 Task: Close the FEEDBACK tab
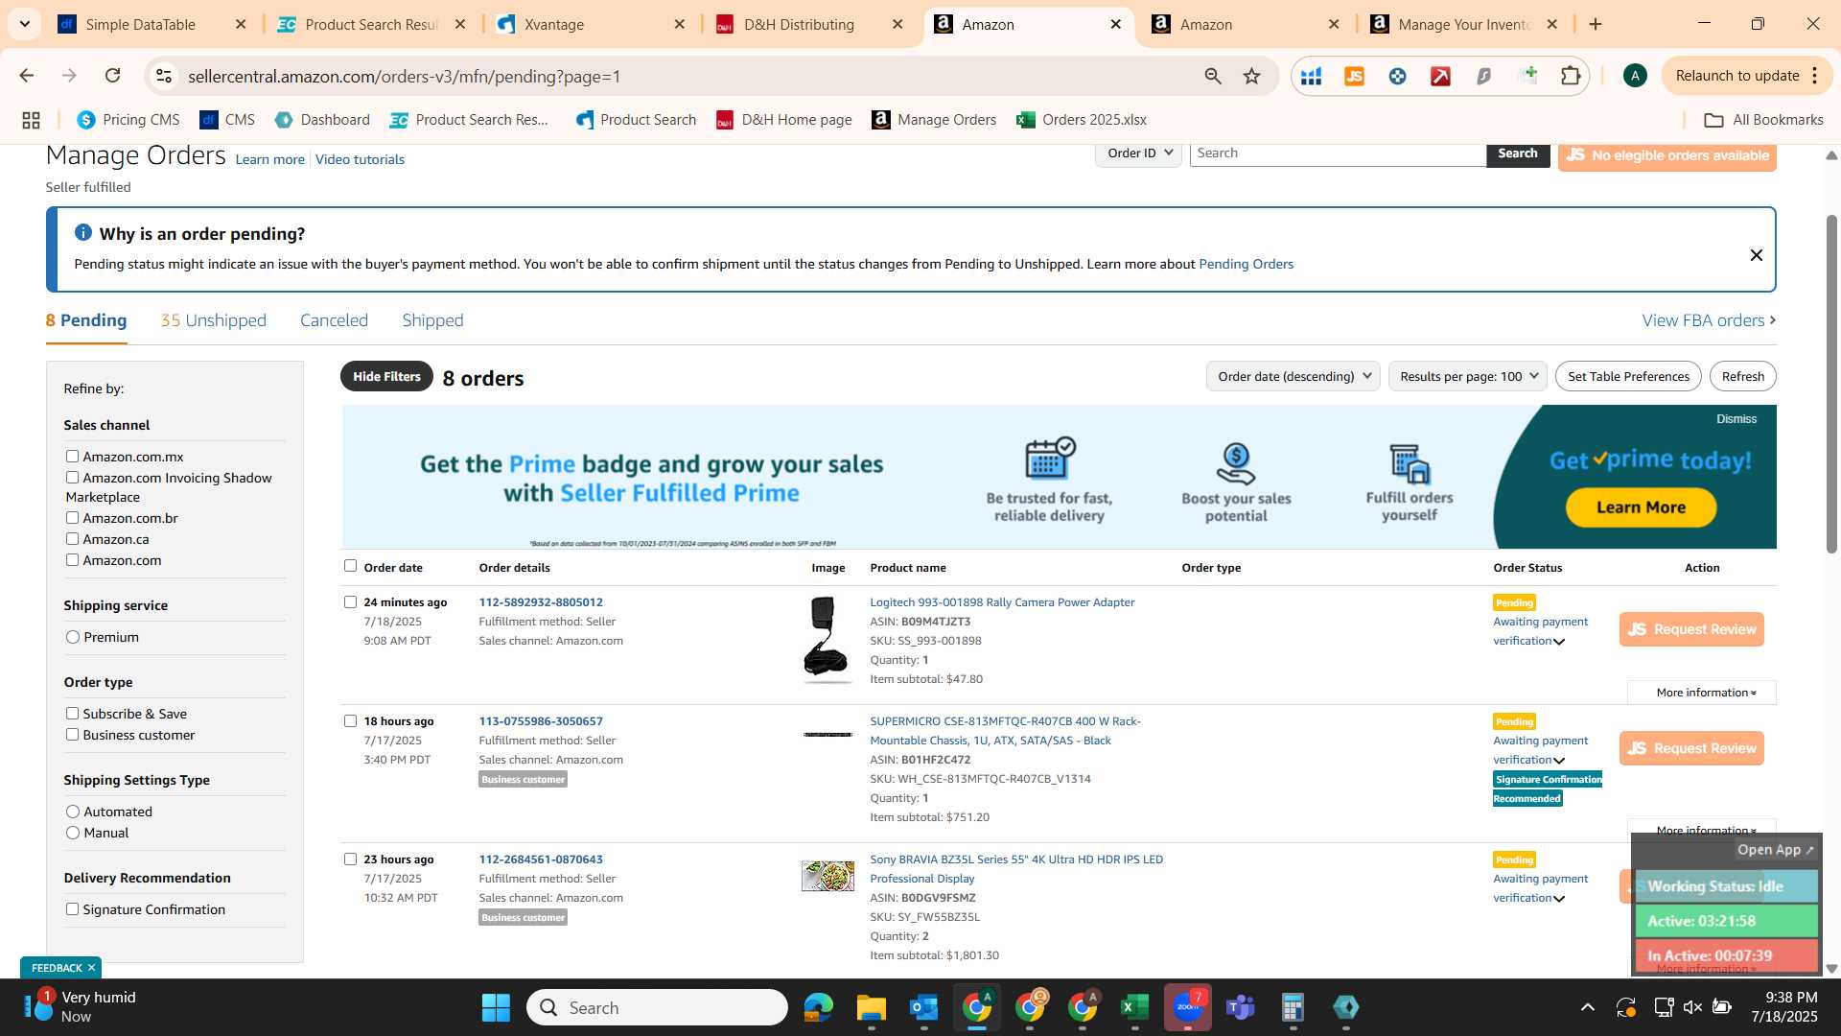(91, 968)
